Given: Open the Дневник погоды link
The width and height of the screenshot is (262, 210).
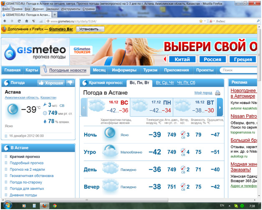Looking at the screenshot, I should (23, 195).
